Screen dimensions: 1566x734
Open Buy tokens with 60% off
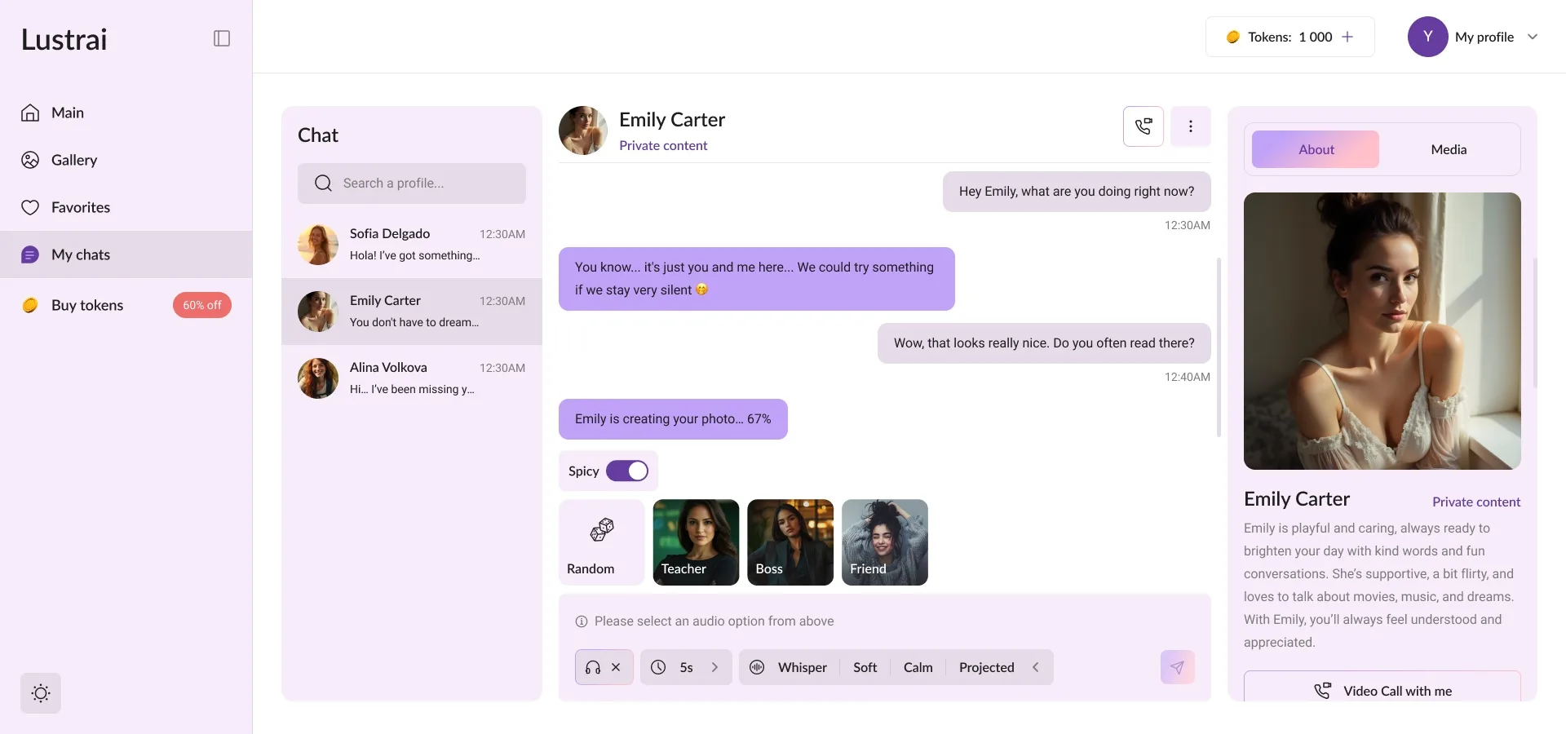coord(86,305)
